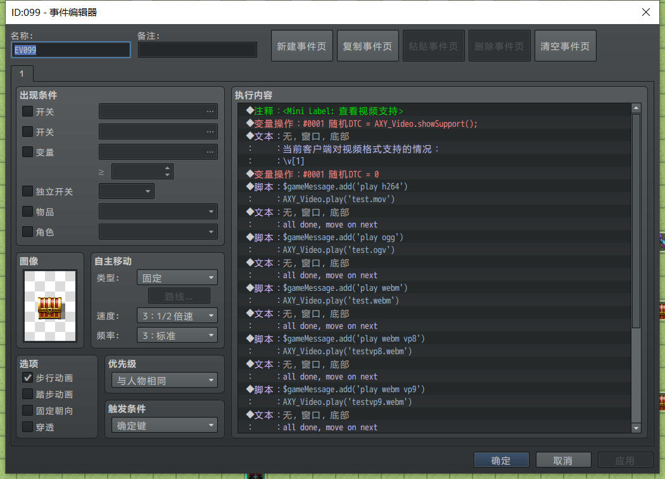The width and height of the screenshot is (665, 479).
Task: Click 粘贴事件页 button
Action: click(x=433, y=46)
